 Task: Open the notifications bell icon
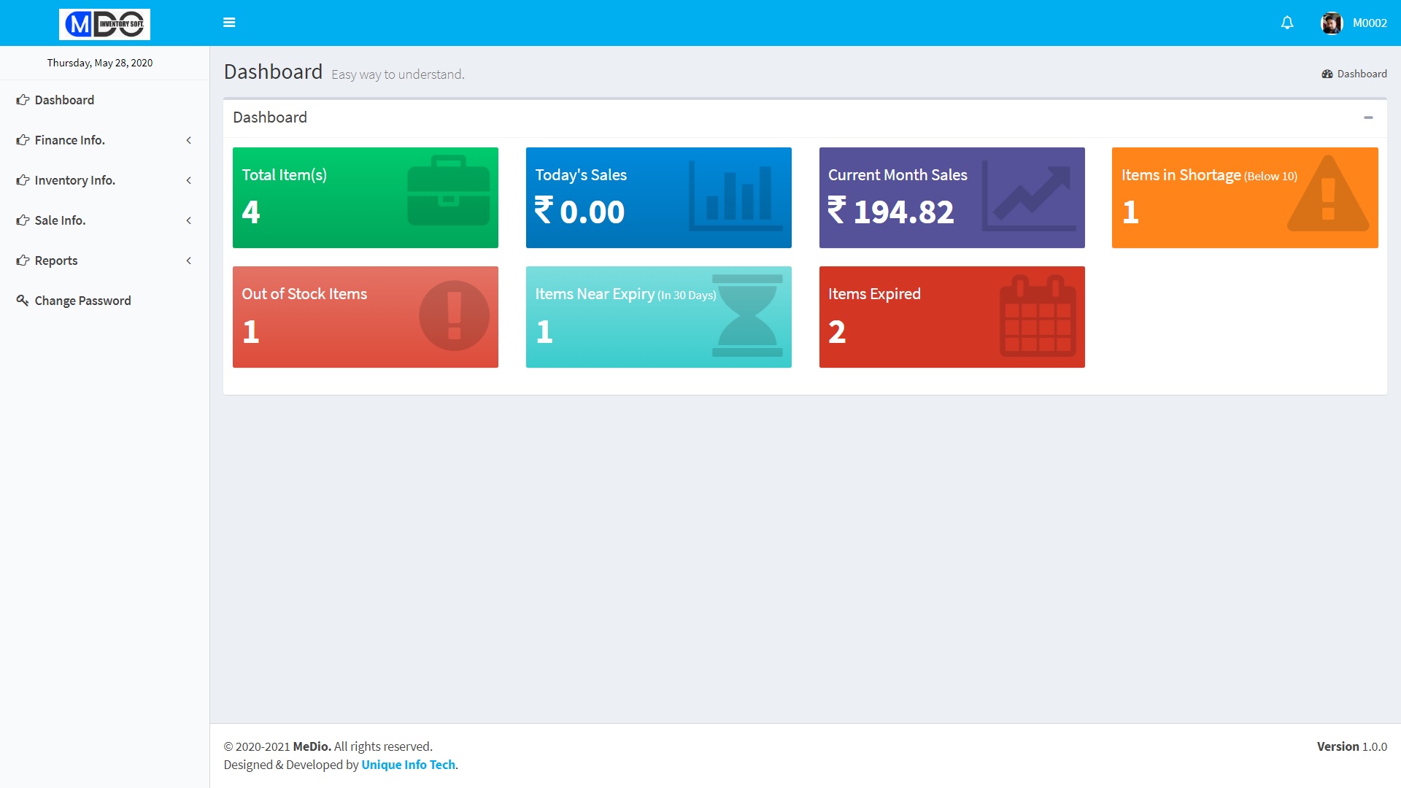tap(1287, 23)
